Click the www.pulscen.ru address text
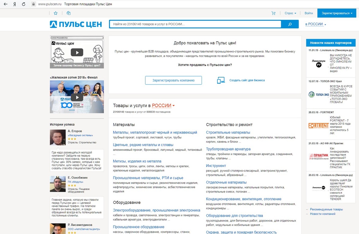 [x=50, y=4]
